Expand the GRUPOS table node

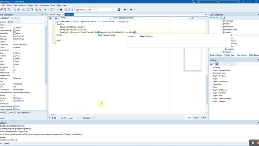point(221,32)
